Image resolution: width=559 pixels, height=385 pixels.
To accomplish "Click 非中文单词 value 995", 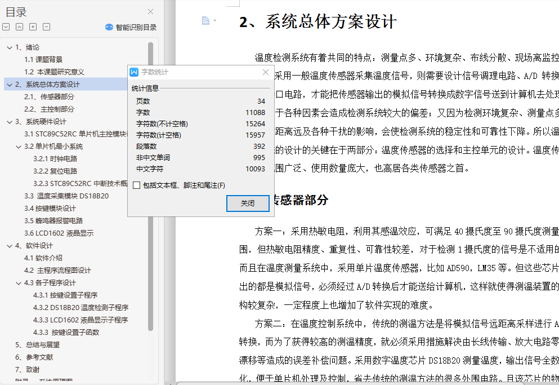I will point(259,157).
